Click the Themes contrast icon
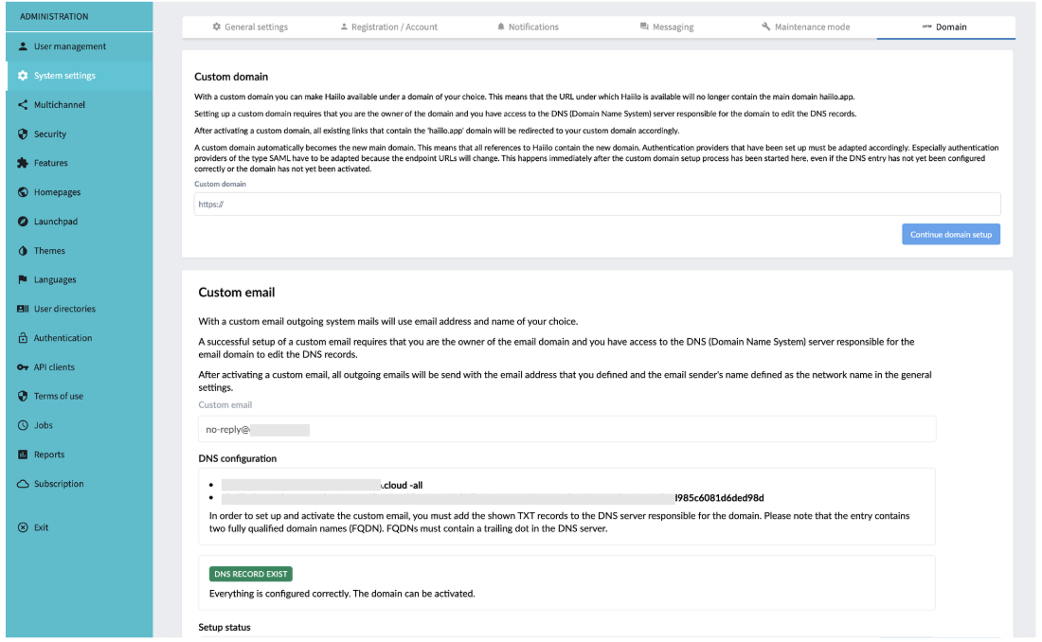This screenshot has height=642, width=1042. coord(23,251)
